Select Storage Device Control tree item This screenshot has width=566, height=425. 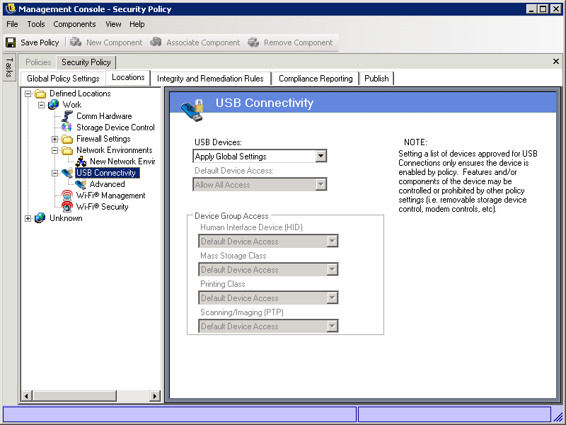(x=115, y=127)
